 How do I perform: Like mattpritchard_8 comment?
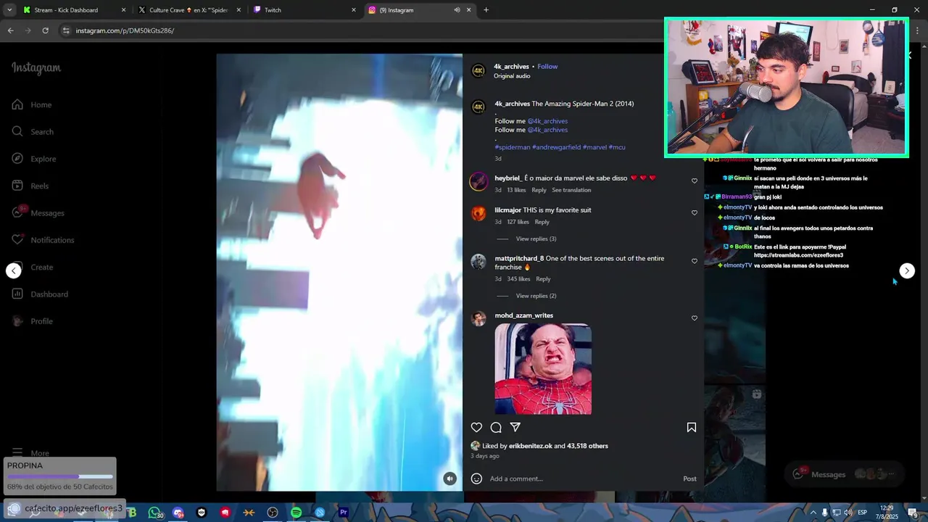[x=695, y=261]
